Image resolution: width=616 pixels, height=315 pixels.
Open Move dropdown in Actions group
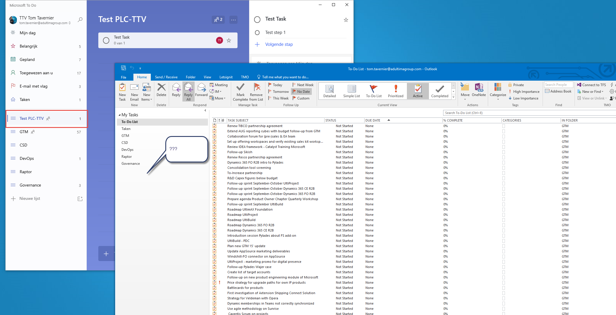(465, 92)
